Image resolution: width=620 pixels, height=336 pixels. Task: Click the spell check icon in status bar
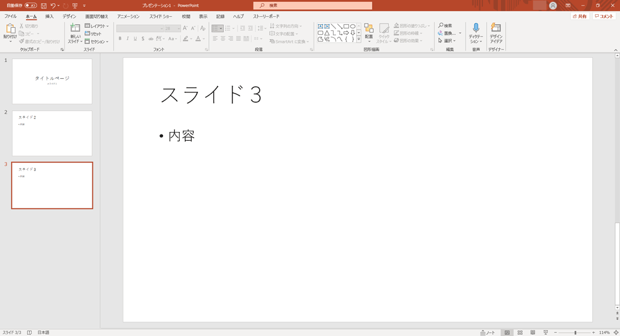click(29, 332)
